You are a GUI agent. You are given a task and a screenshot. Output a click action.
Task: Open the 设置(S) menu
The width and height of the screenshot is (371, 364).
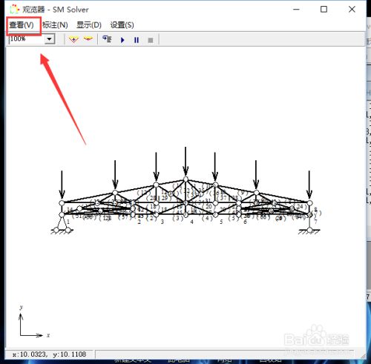(x=122, y=25)
